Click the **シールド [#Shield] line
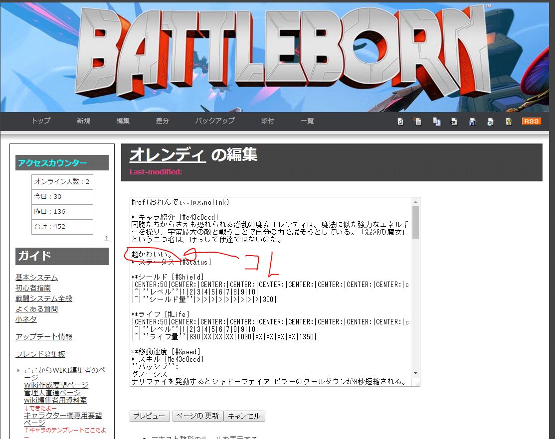Viewport: 555px width, 439px height. 168,277
